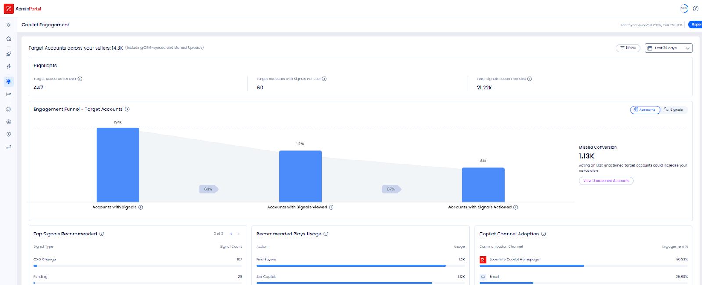Click the shield security sidebar icon
Viewport: 702px width, 285px height.
(8, 135)
